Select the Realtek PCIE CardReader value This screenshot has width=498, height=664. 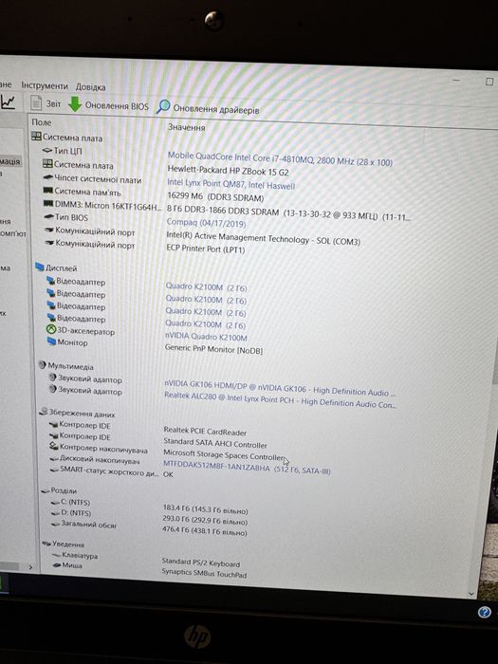point(205,432)
